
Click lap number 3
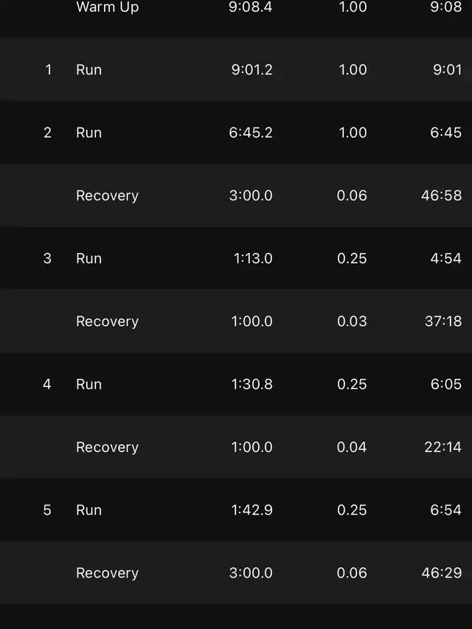pos(48,259)
